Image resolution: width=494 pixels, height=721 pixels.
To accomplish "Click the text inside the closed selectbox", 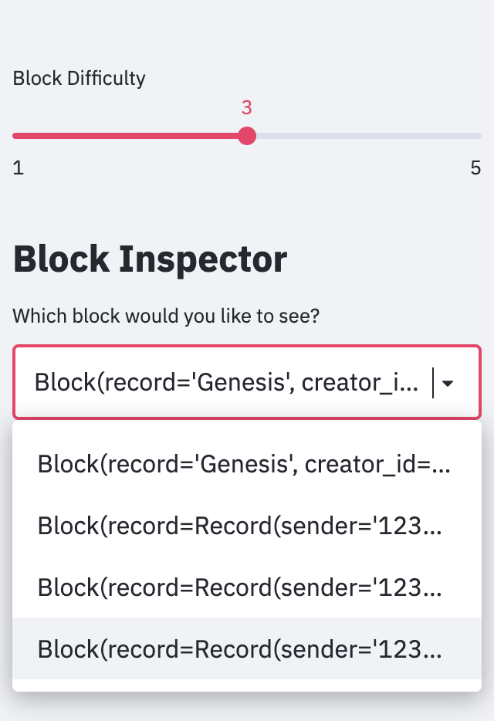I will pyautogui.click(x=224, y=382).
